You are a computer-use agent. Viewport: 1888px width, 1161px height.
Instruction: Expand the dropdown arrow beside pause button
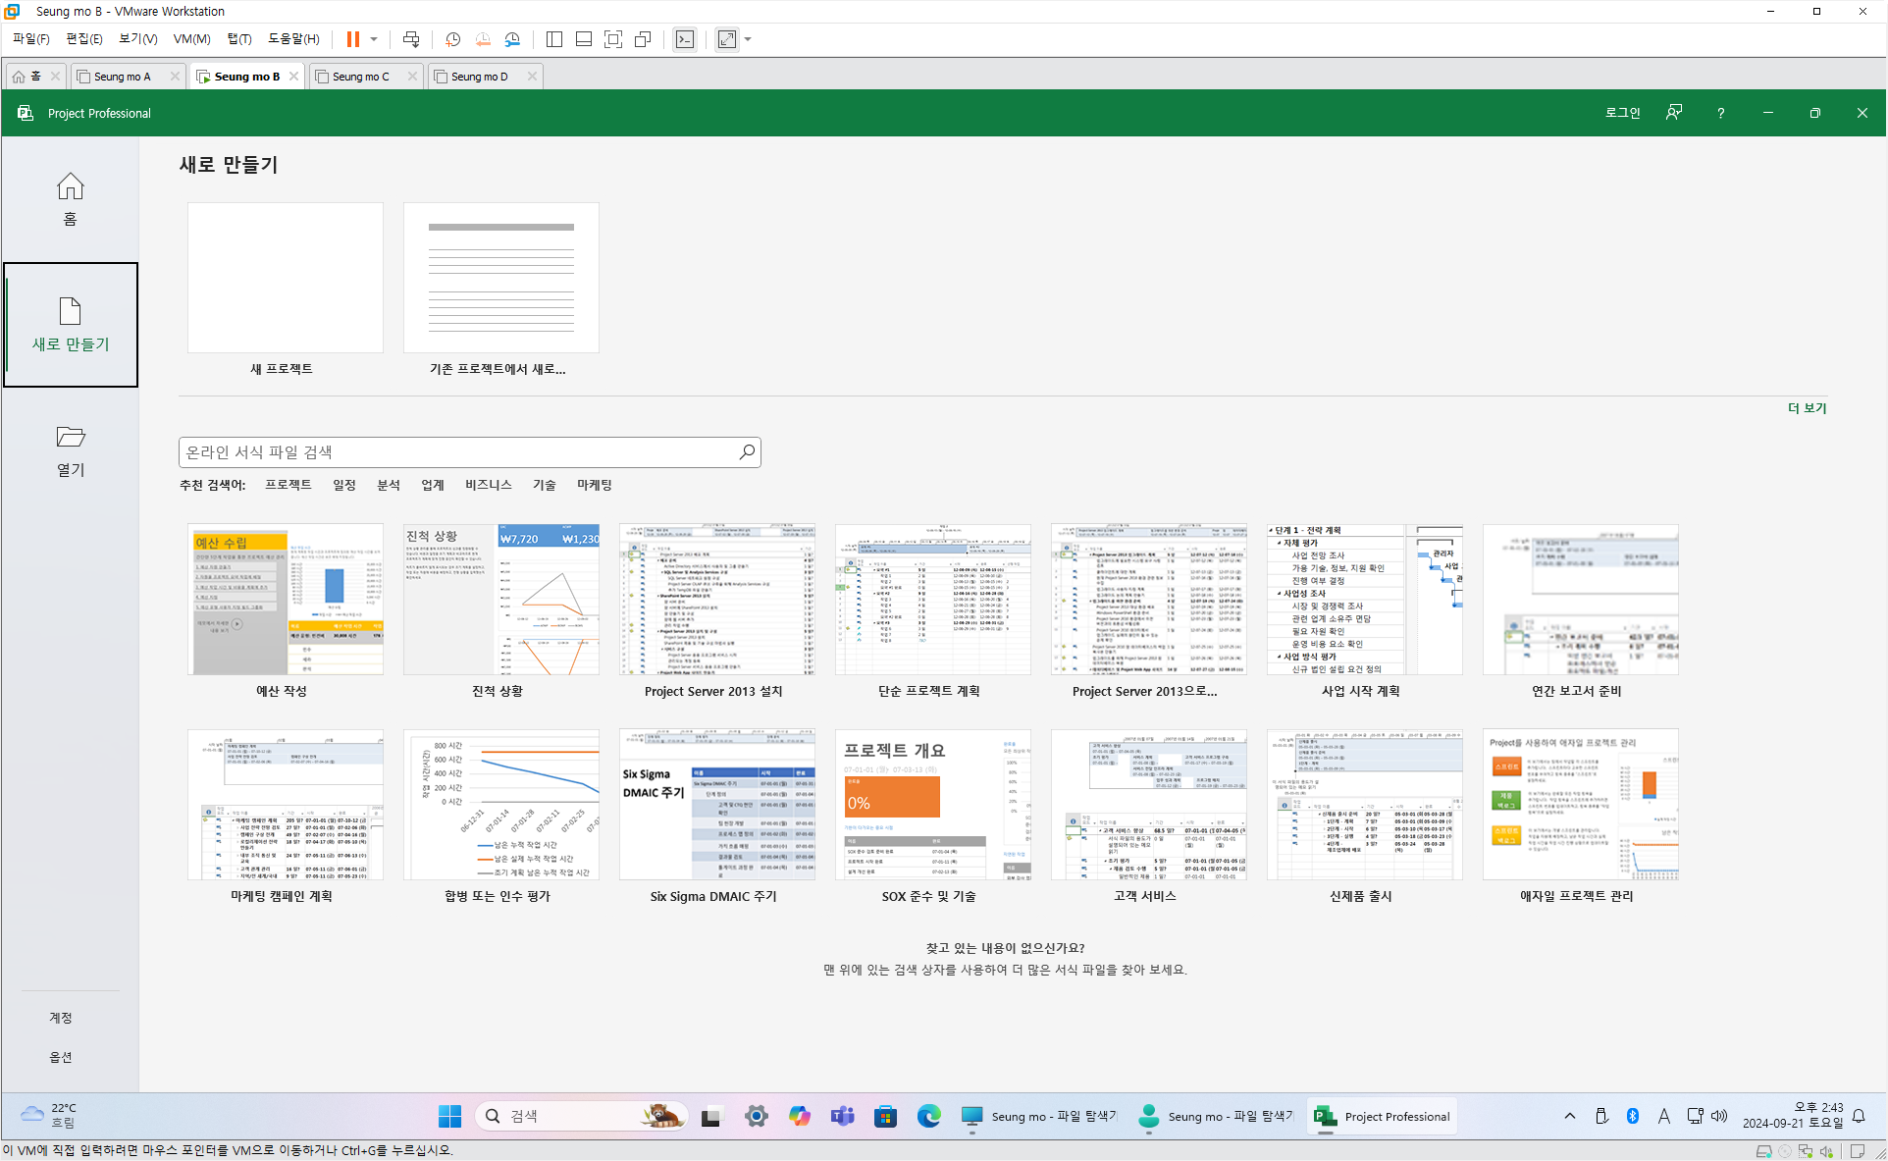click(x=374, y=39)
